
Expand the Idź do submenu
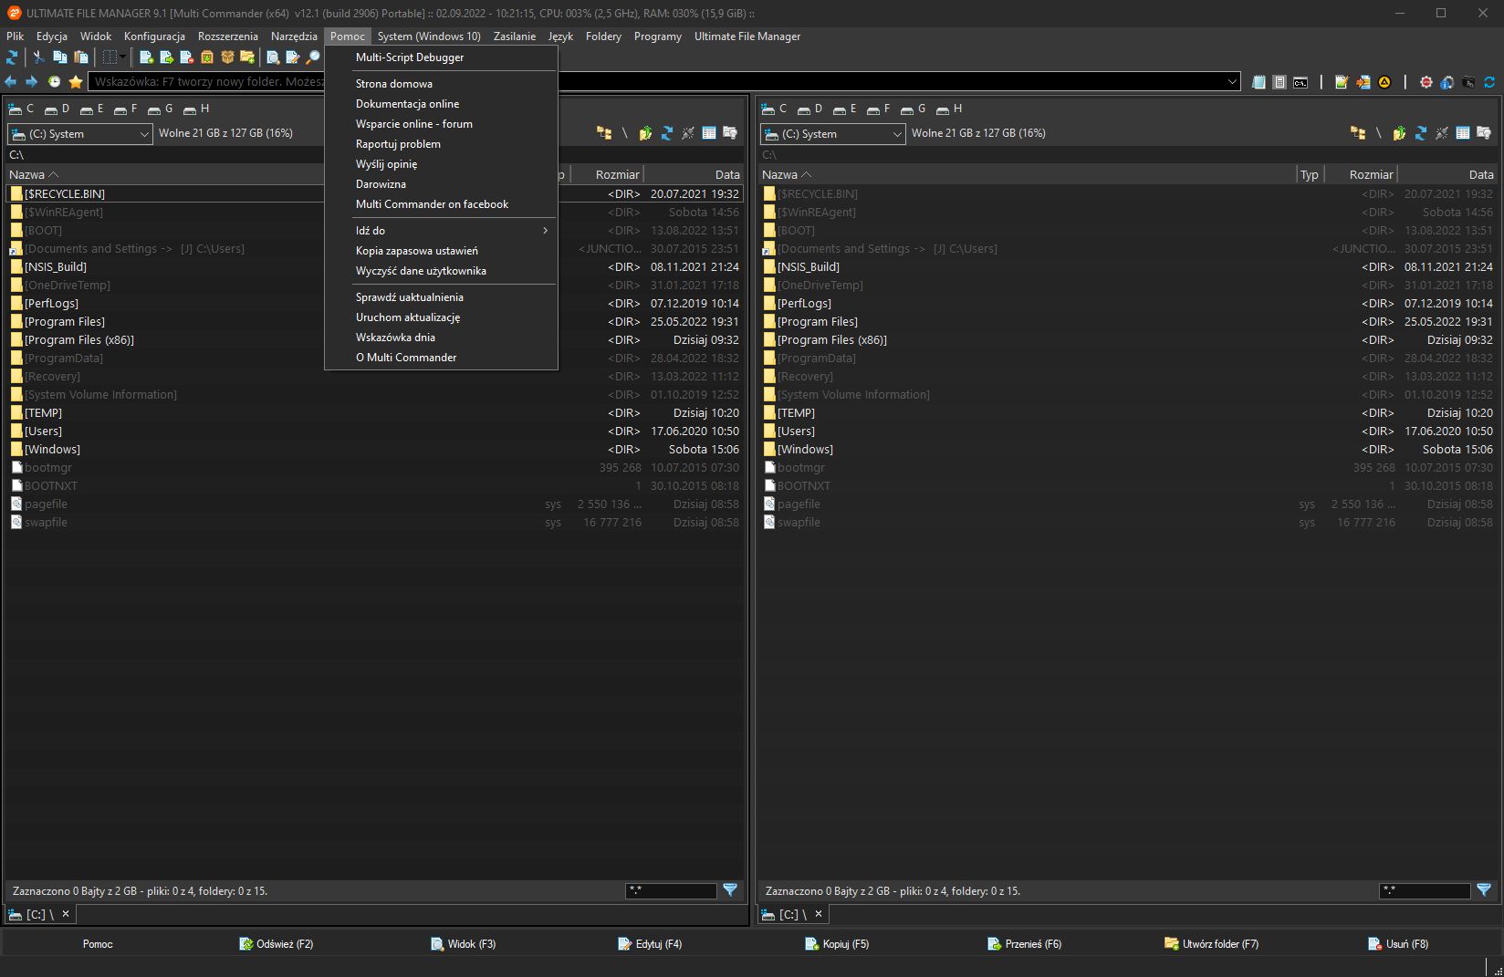coord(441,231)
